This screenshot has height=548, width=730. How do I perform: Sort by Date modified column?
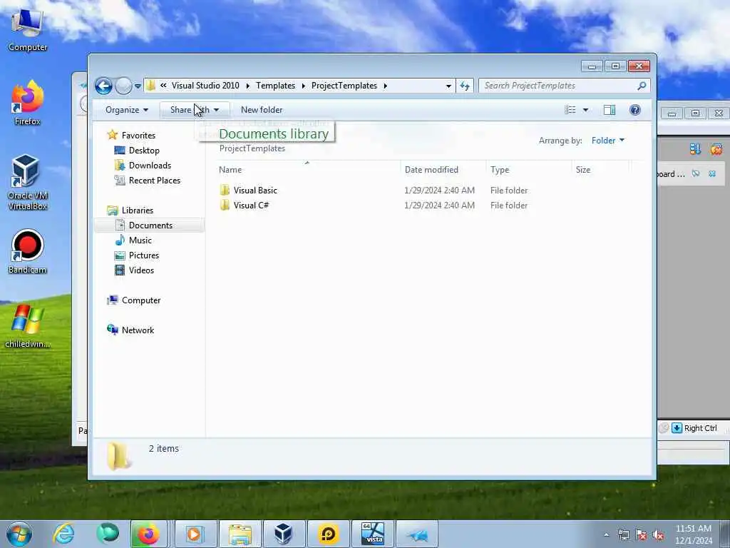443,170
